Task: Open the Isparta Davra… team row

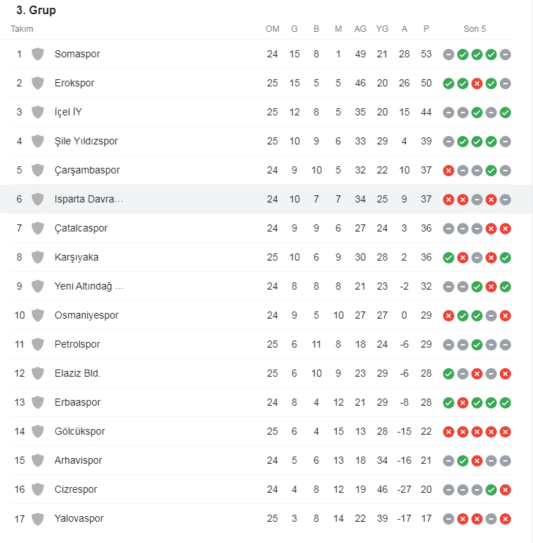Action: pos(266,199)
